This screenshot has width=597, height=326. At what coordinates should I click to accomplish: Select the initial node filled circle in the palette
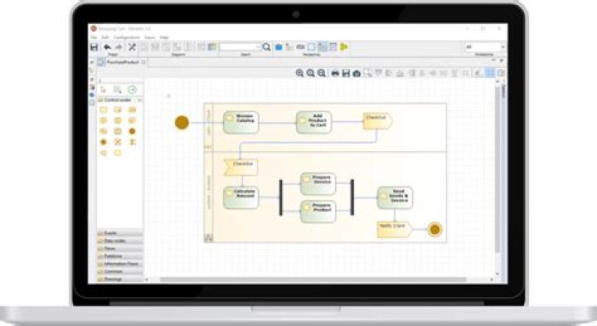pos(132,131)
